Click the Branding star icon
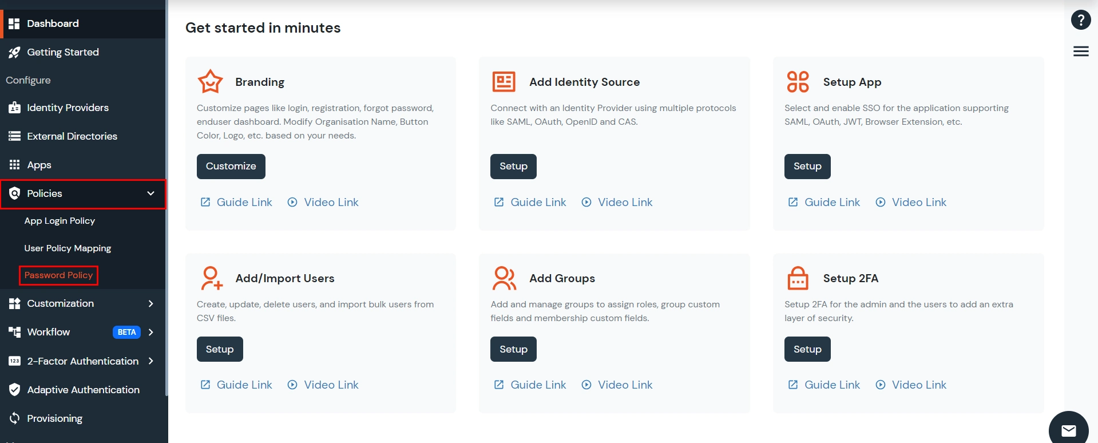The height and width of the screenshot is (443, 1098). [x=210, y=82]
